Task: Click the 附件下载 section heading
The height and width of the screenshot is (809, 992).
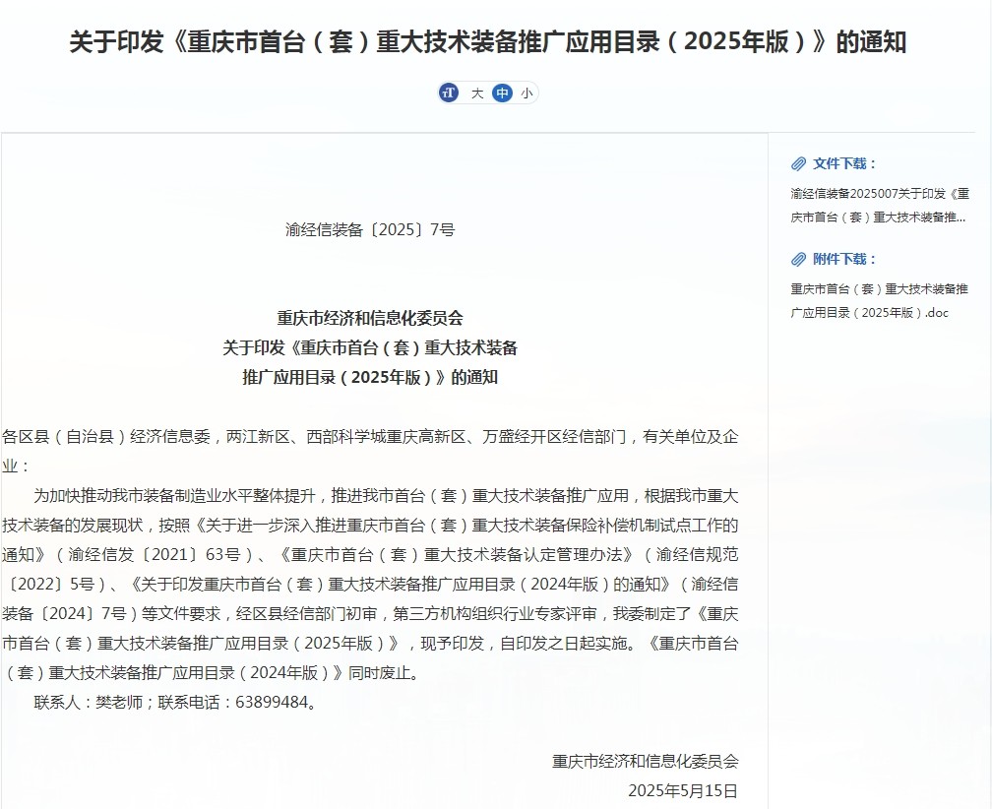Action: [x=844, y=259]
